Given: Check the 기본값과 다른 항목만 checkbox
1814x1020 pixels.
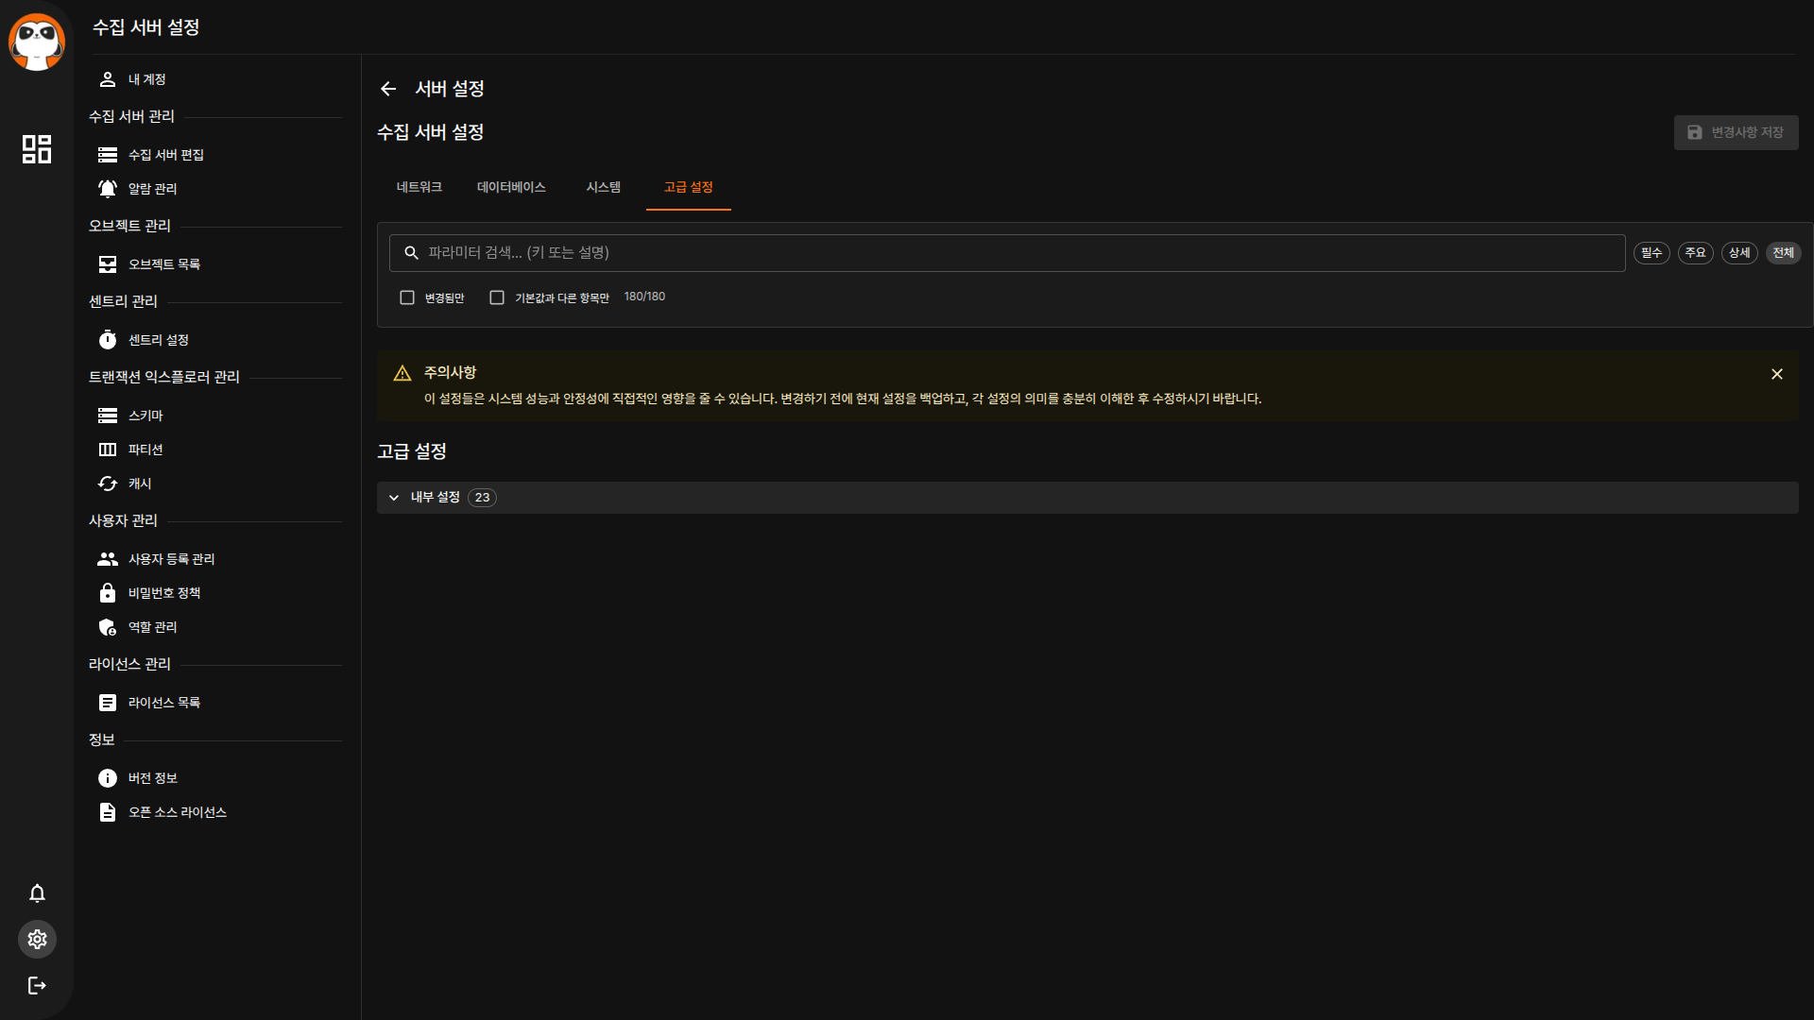Looking at the screenshot, I should (497, 297).
